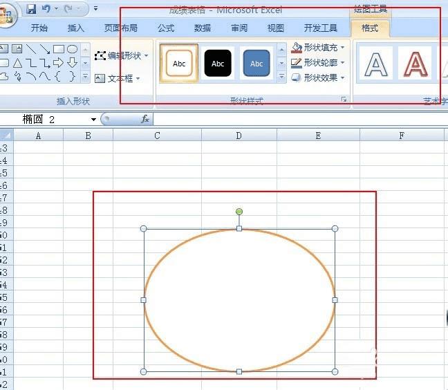448x390 pixels.
Task: Choose the left brace shape
Action: point(58,77)
